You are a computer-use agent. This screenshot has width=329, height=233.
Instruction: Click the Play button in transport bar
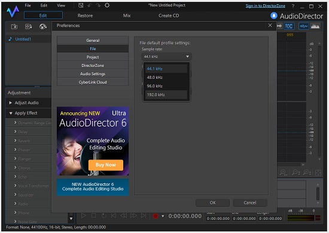click(84, 216)
